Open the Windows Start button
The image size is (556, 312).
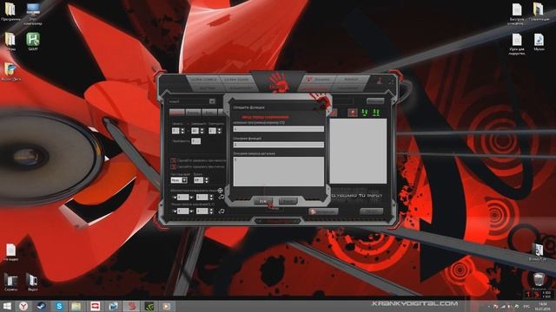point(7,306)
